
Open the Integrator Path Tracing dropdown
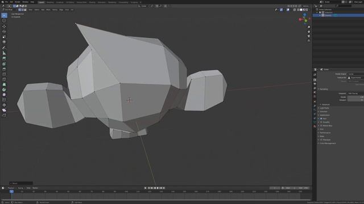tap(355, 93)
